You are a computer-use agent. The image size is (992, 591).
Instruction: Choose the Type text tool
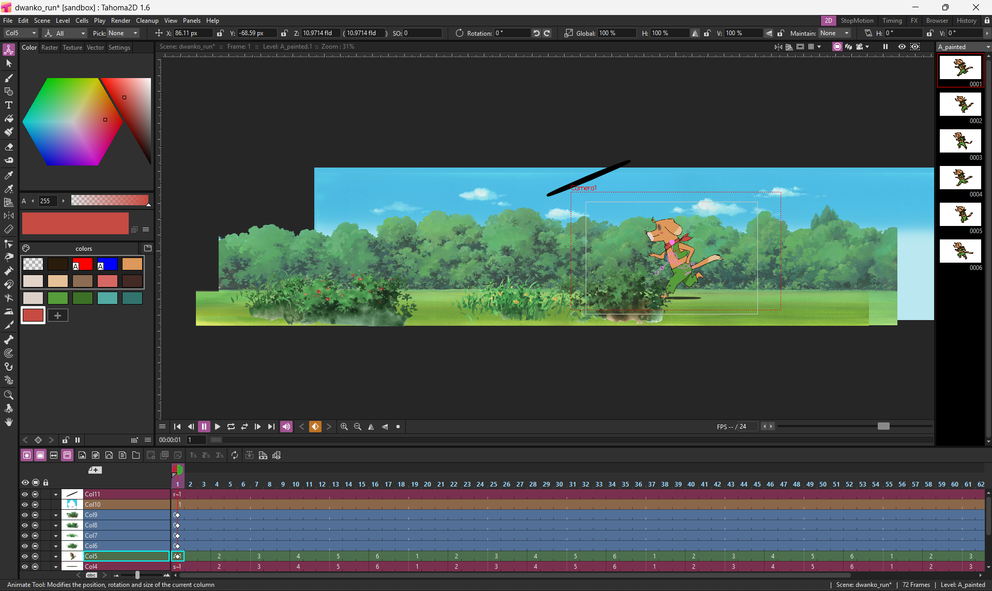9,105
